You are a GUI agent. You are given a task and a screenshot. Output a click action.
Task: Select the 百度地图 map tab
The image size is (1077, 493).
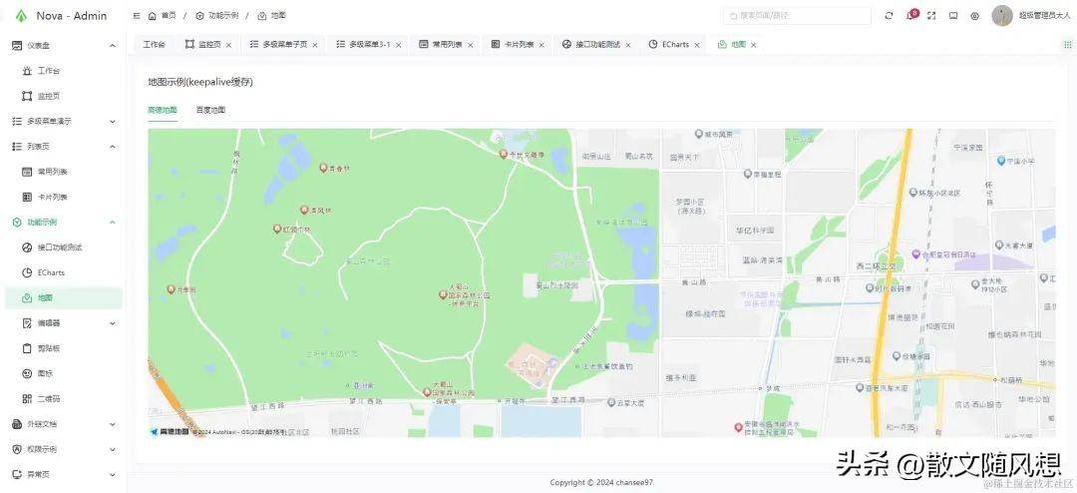[x=210, y=110]
